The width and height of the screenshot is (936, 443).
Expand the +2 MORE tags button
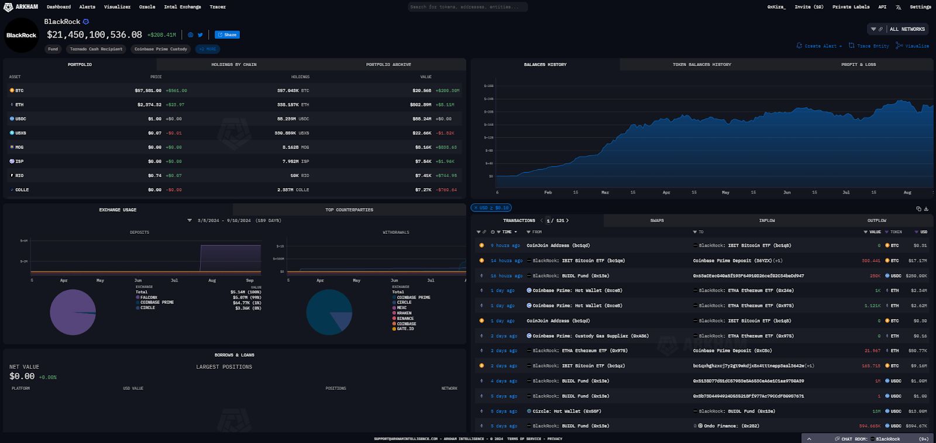[208, 49]
